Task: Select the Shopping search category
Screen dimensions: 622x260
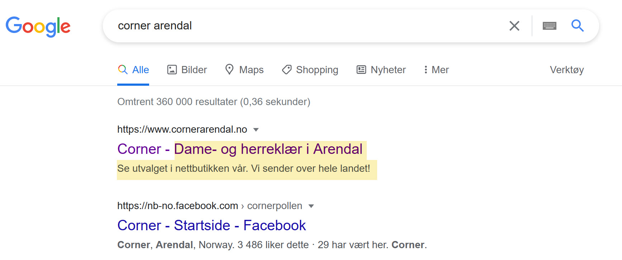Action: (x=317, y=70)
